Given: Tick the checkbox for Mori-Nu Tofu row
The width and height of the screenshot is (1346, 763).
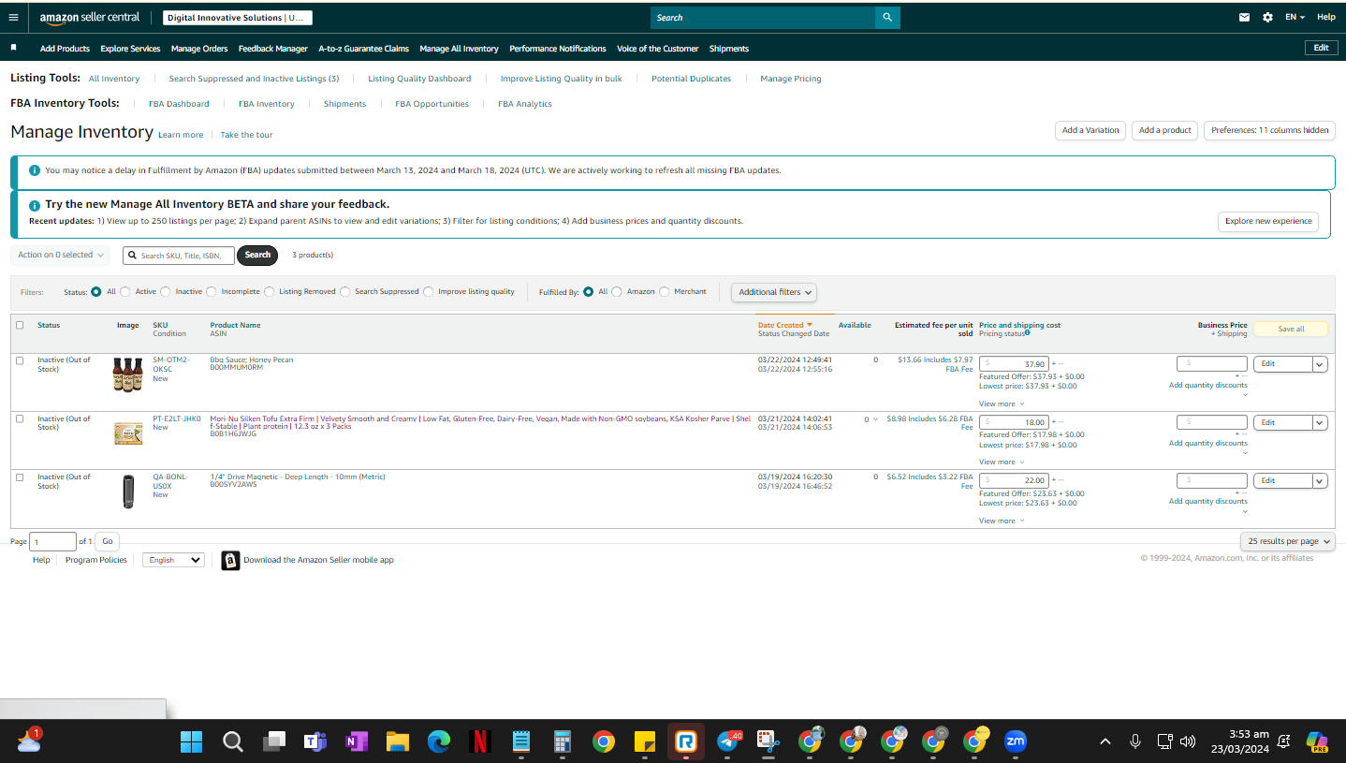Looking at the screenshot, I should 20,418.
